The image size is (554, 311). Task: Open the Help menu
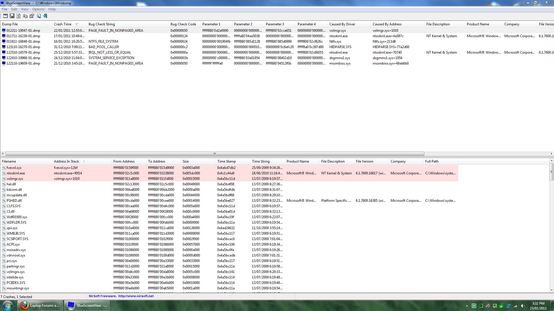click(52, 9)
